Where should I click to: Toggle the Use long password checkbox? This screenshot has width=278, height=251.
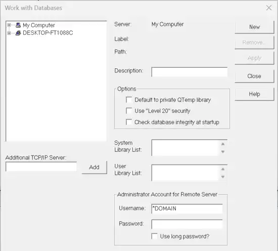[x=154, y=236]
